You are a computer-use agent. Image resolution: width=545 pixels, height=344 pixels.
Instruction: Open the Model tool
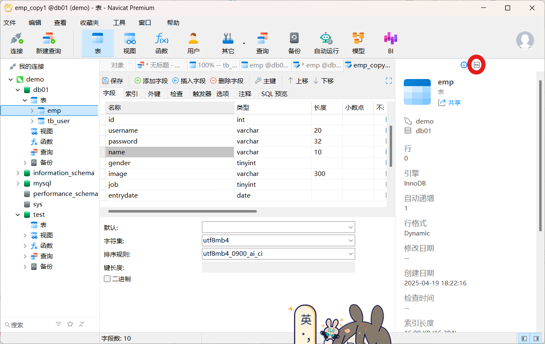pyautogui.click(x=358, y=43)
